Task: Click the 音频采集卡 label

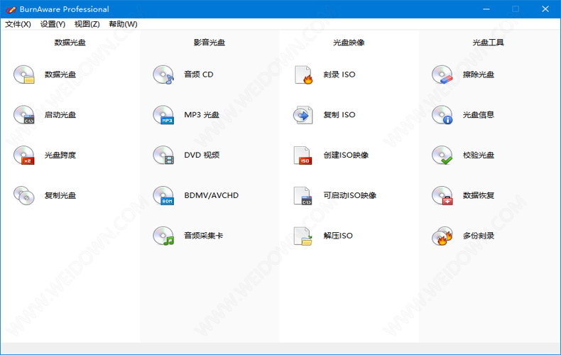Action: [204, 236]
